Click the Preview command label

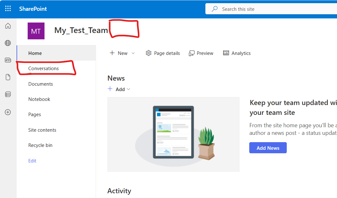tap(205, 53)
